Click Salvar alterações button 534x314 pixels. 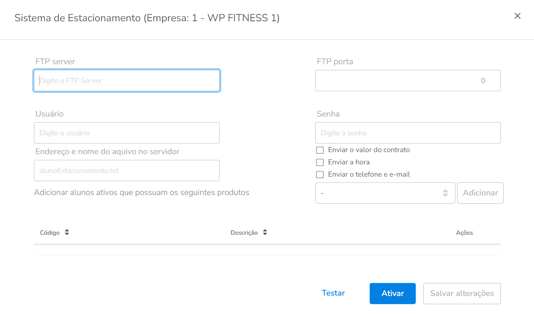pos(462,294)
